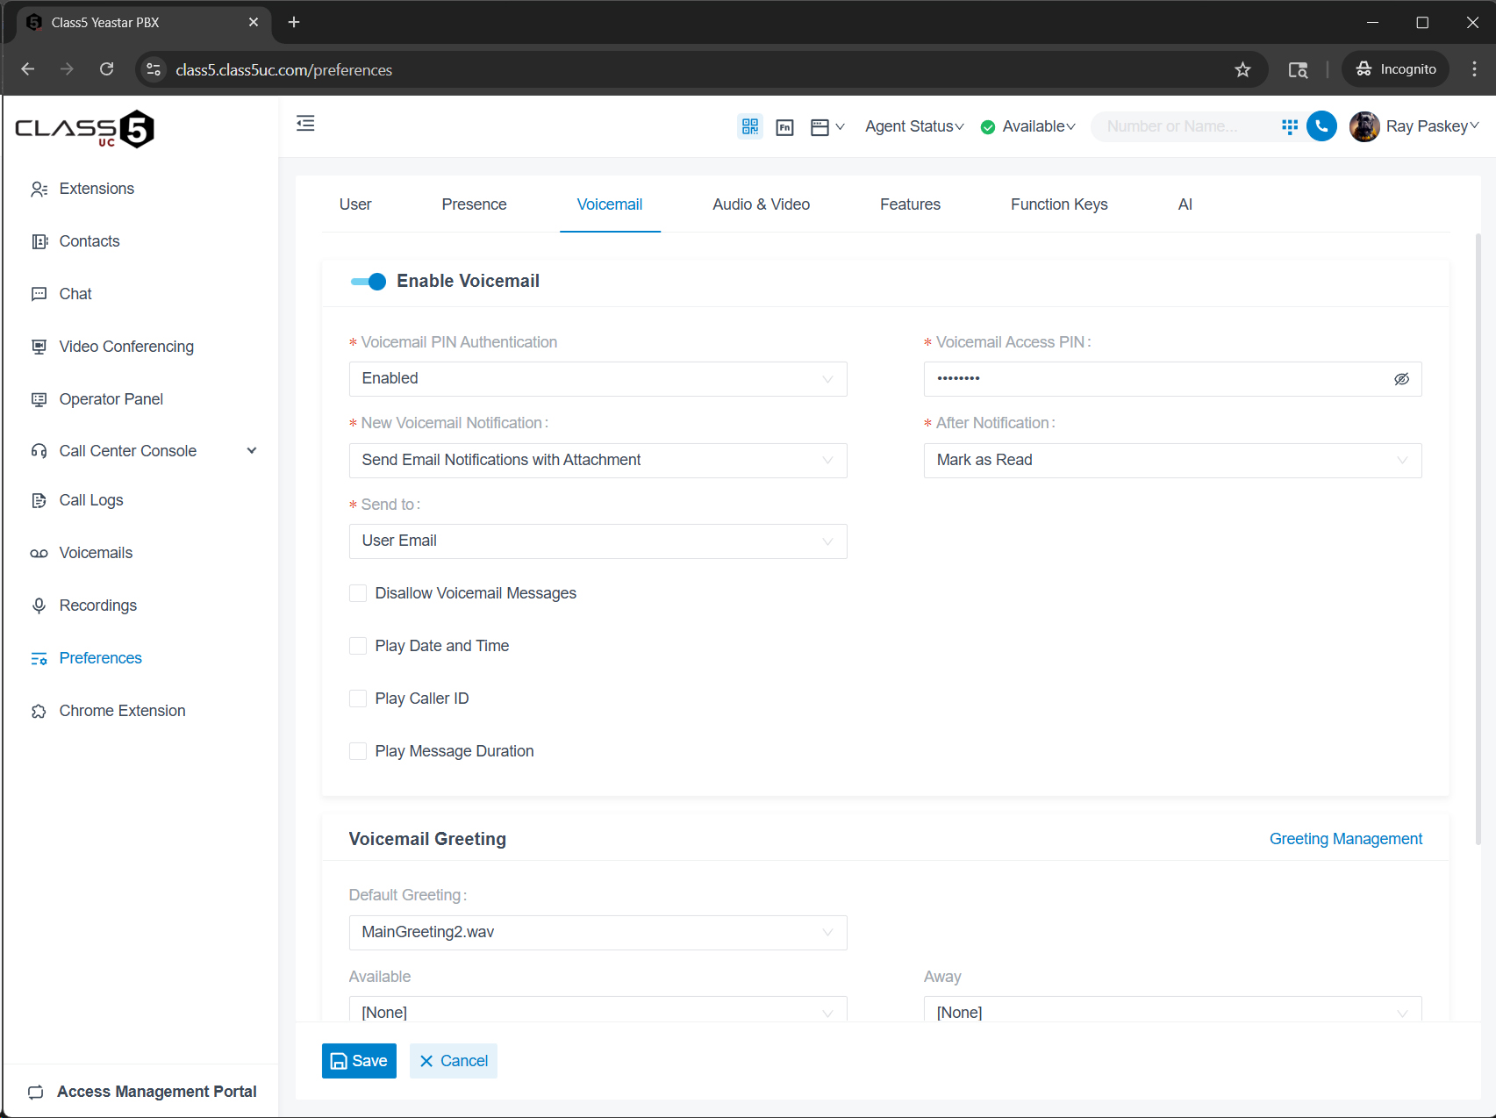Open the dialpad grid icon
1496x1118 pixels.
[1289, 126]
